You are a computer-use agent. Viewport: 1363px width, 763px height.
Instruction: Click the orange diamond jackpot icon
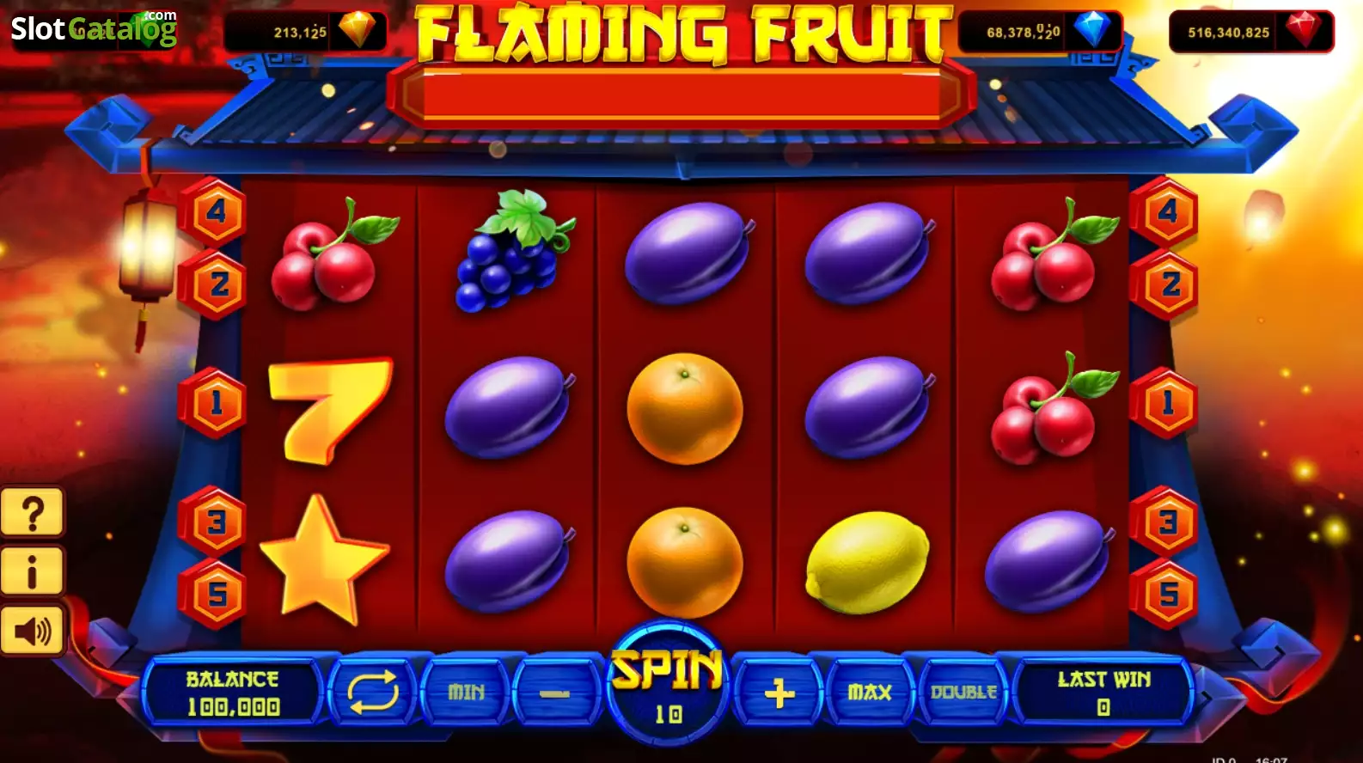357,30
